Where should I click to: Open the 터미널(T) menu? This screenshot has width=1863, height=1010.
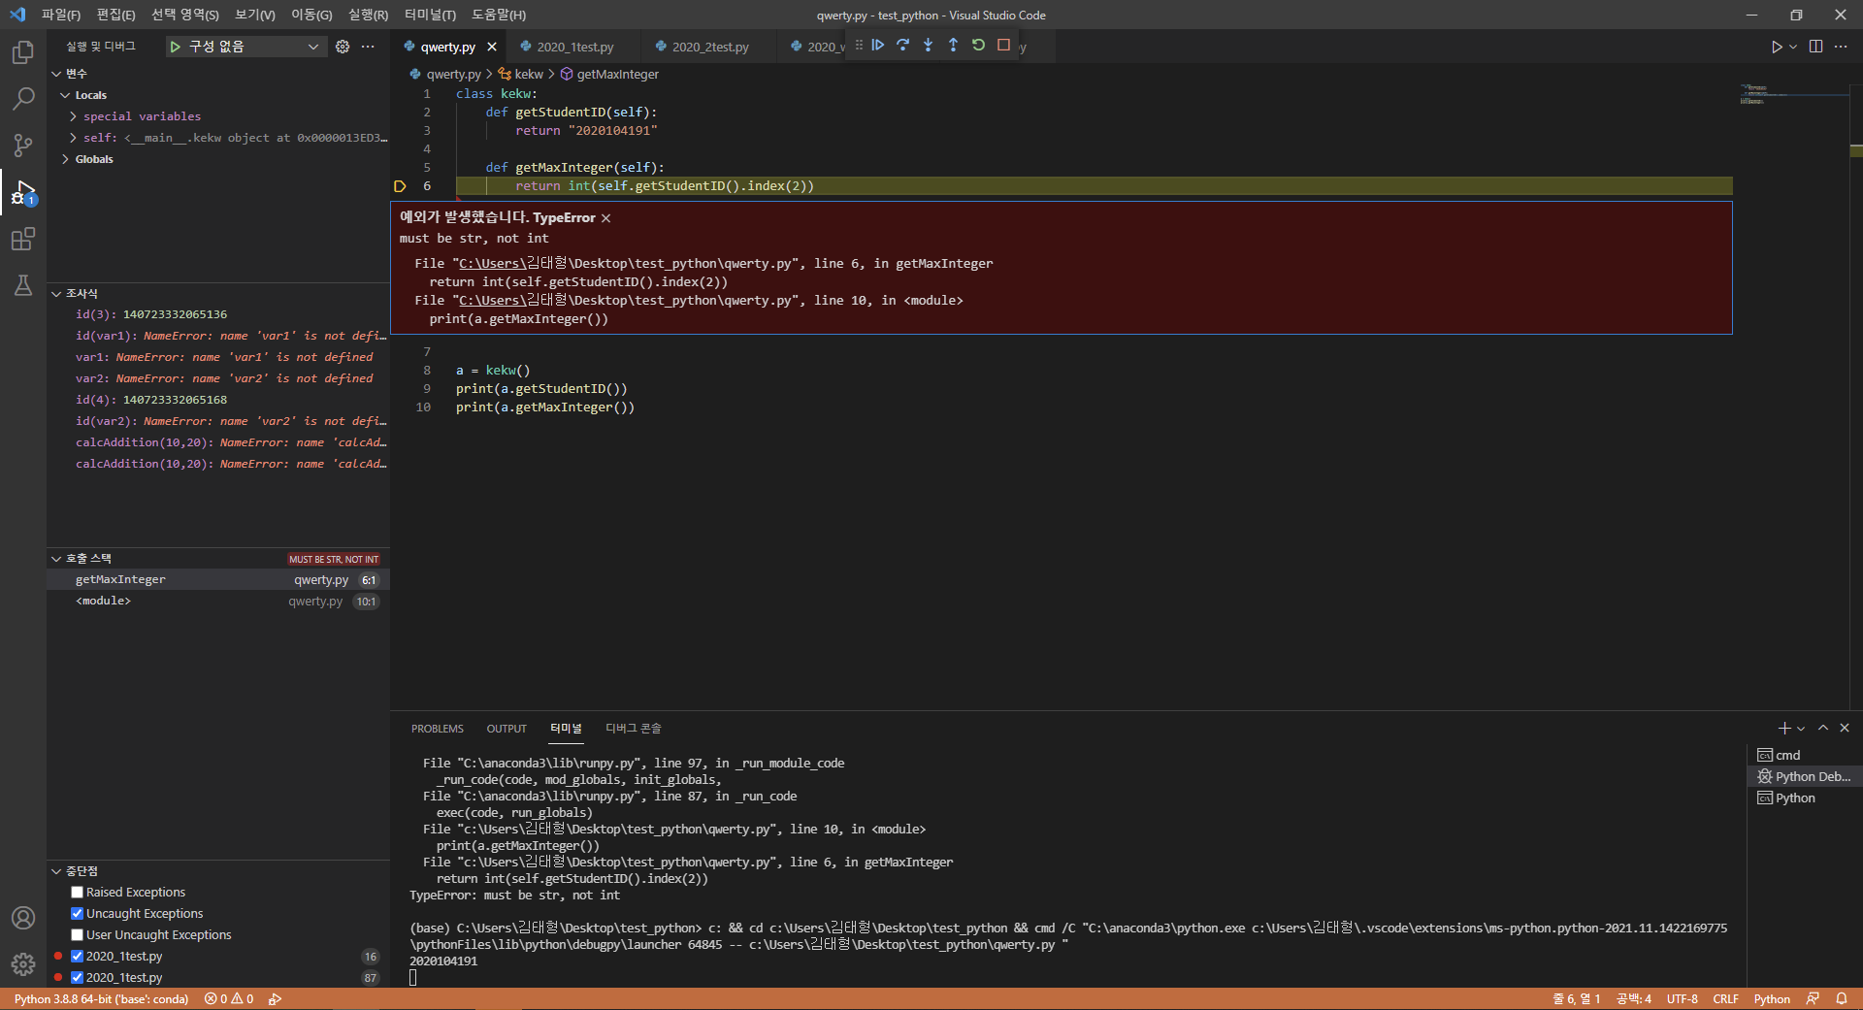430,15
